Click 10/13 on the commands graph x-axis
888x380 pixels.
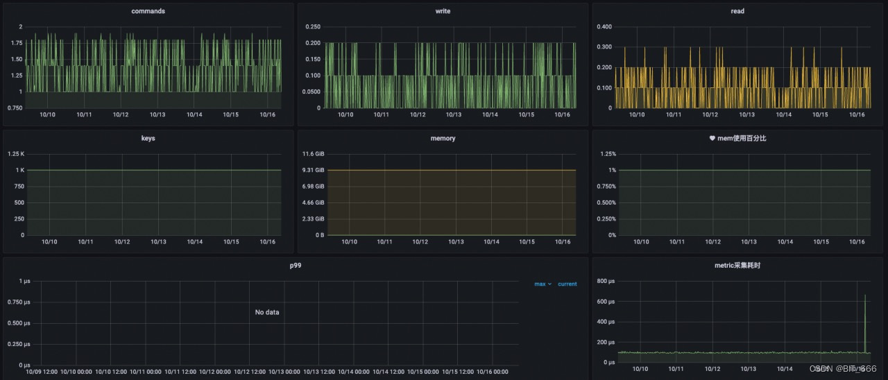pyautogui.click(x=157, y=115)
